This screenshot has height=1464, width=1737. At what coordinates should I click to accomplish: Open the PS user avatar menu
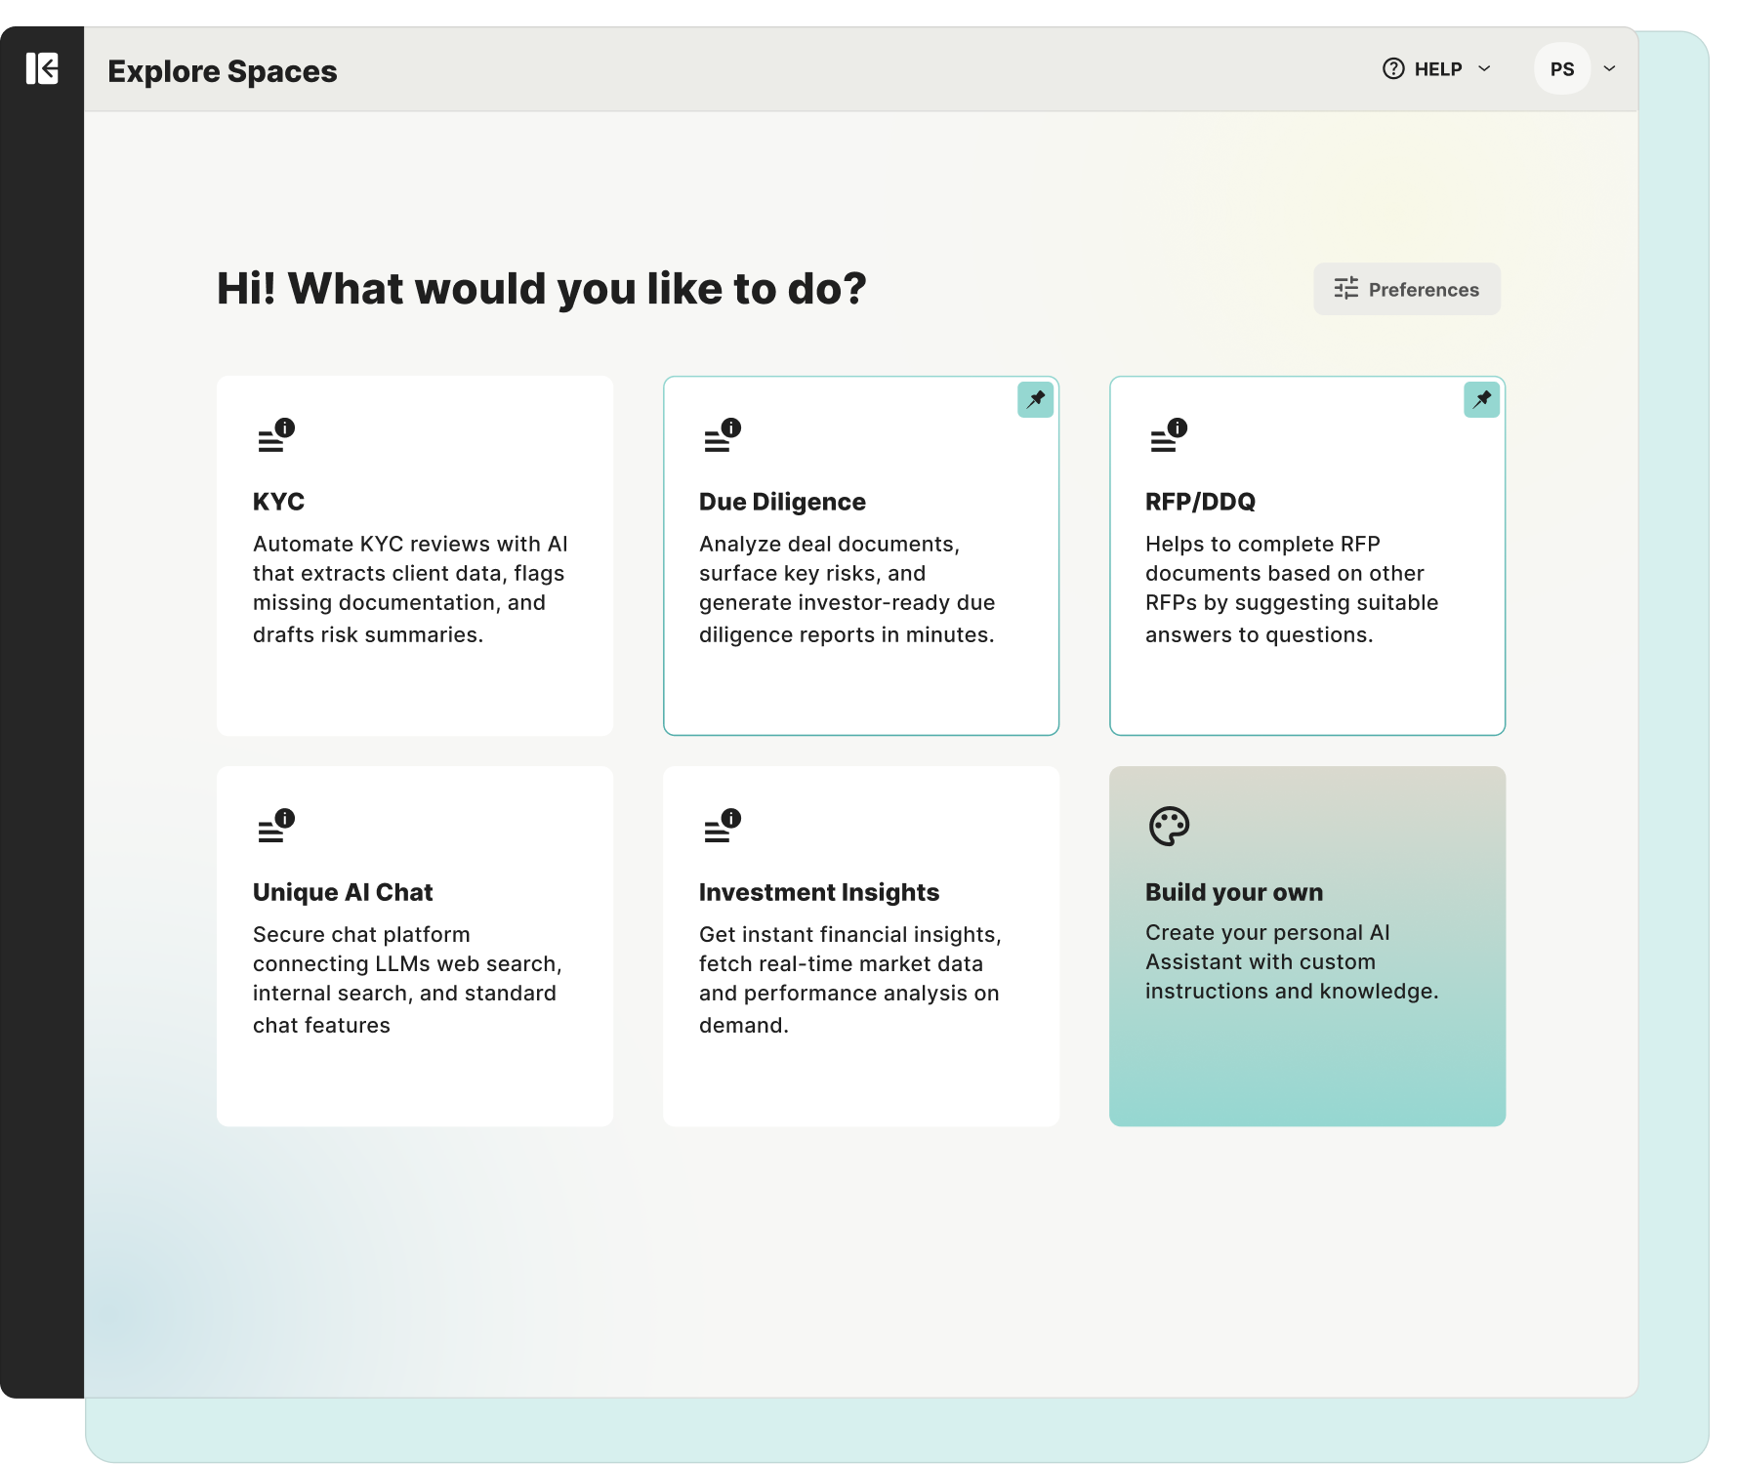click(x=1561, y=69)
